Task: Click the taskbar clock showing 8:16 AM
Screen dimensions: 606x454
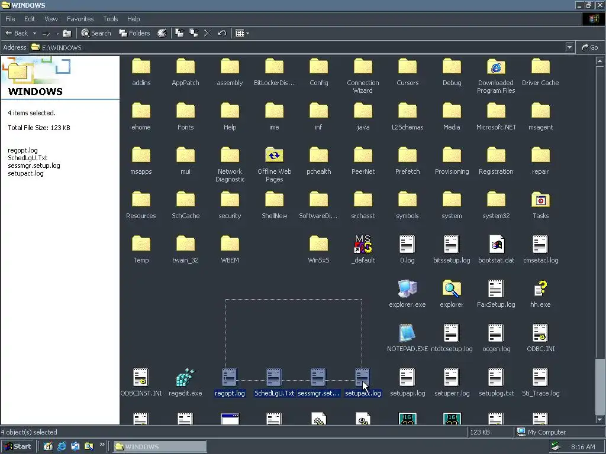Action: (x=583, y=447)
